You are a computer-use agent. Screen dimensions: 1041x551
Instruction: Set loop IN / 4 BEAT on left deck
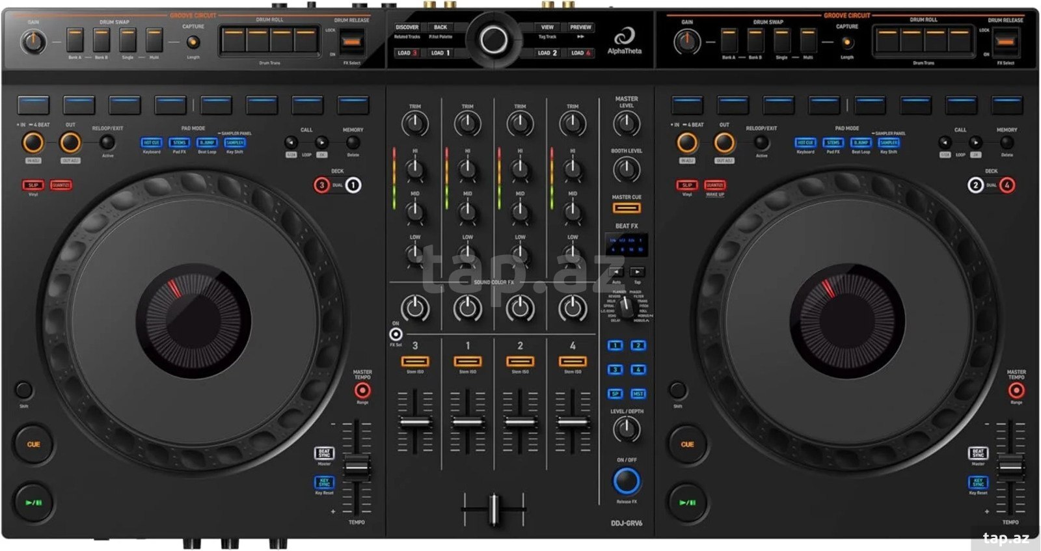click(33, 142)
